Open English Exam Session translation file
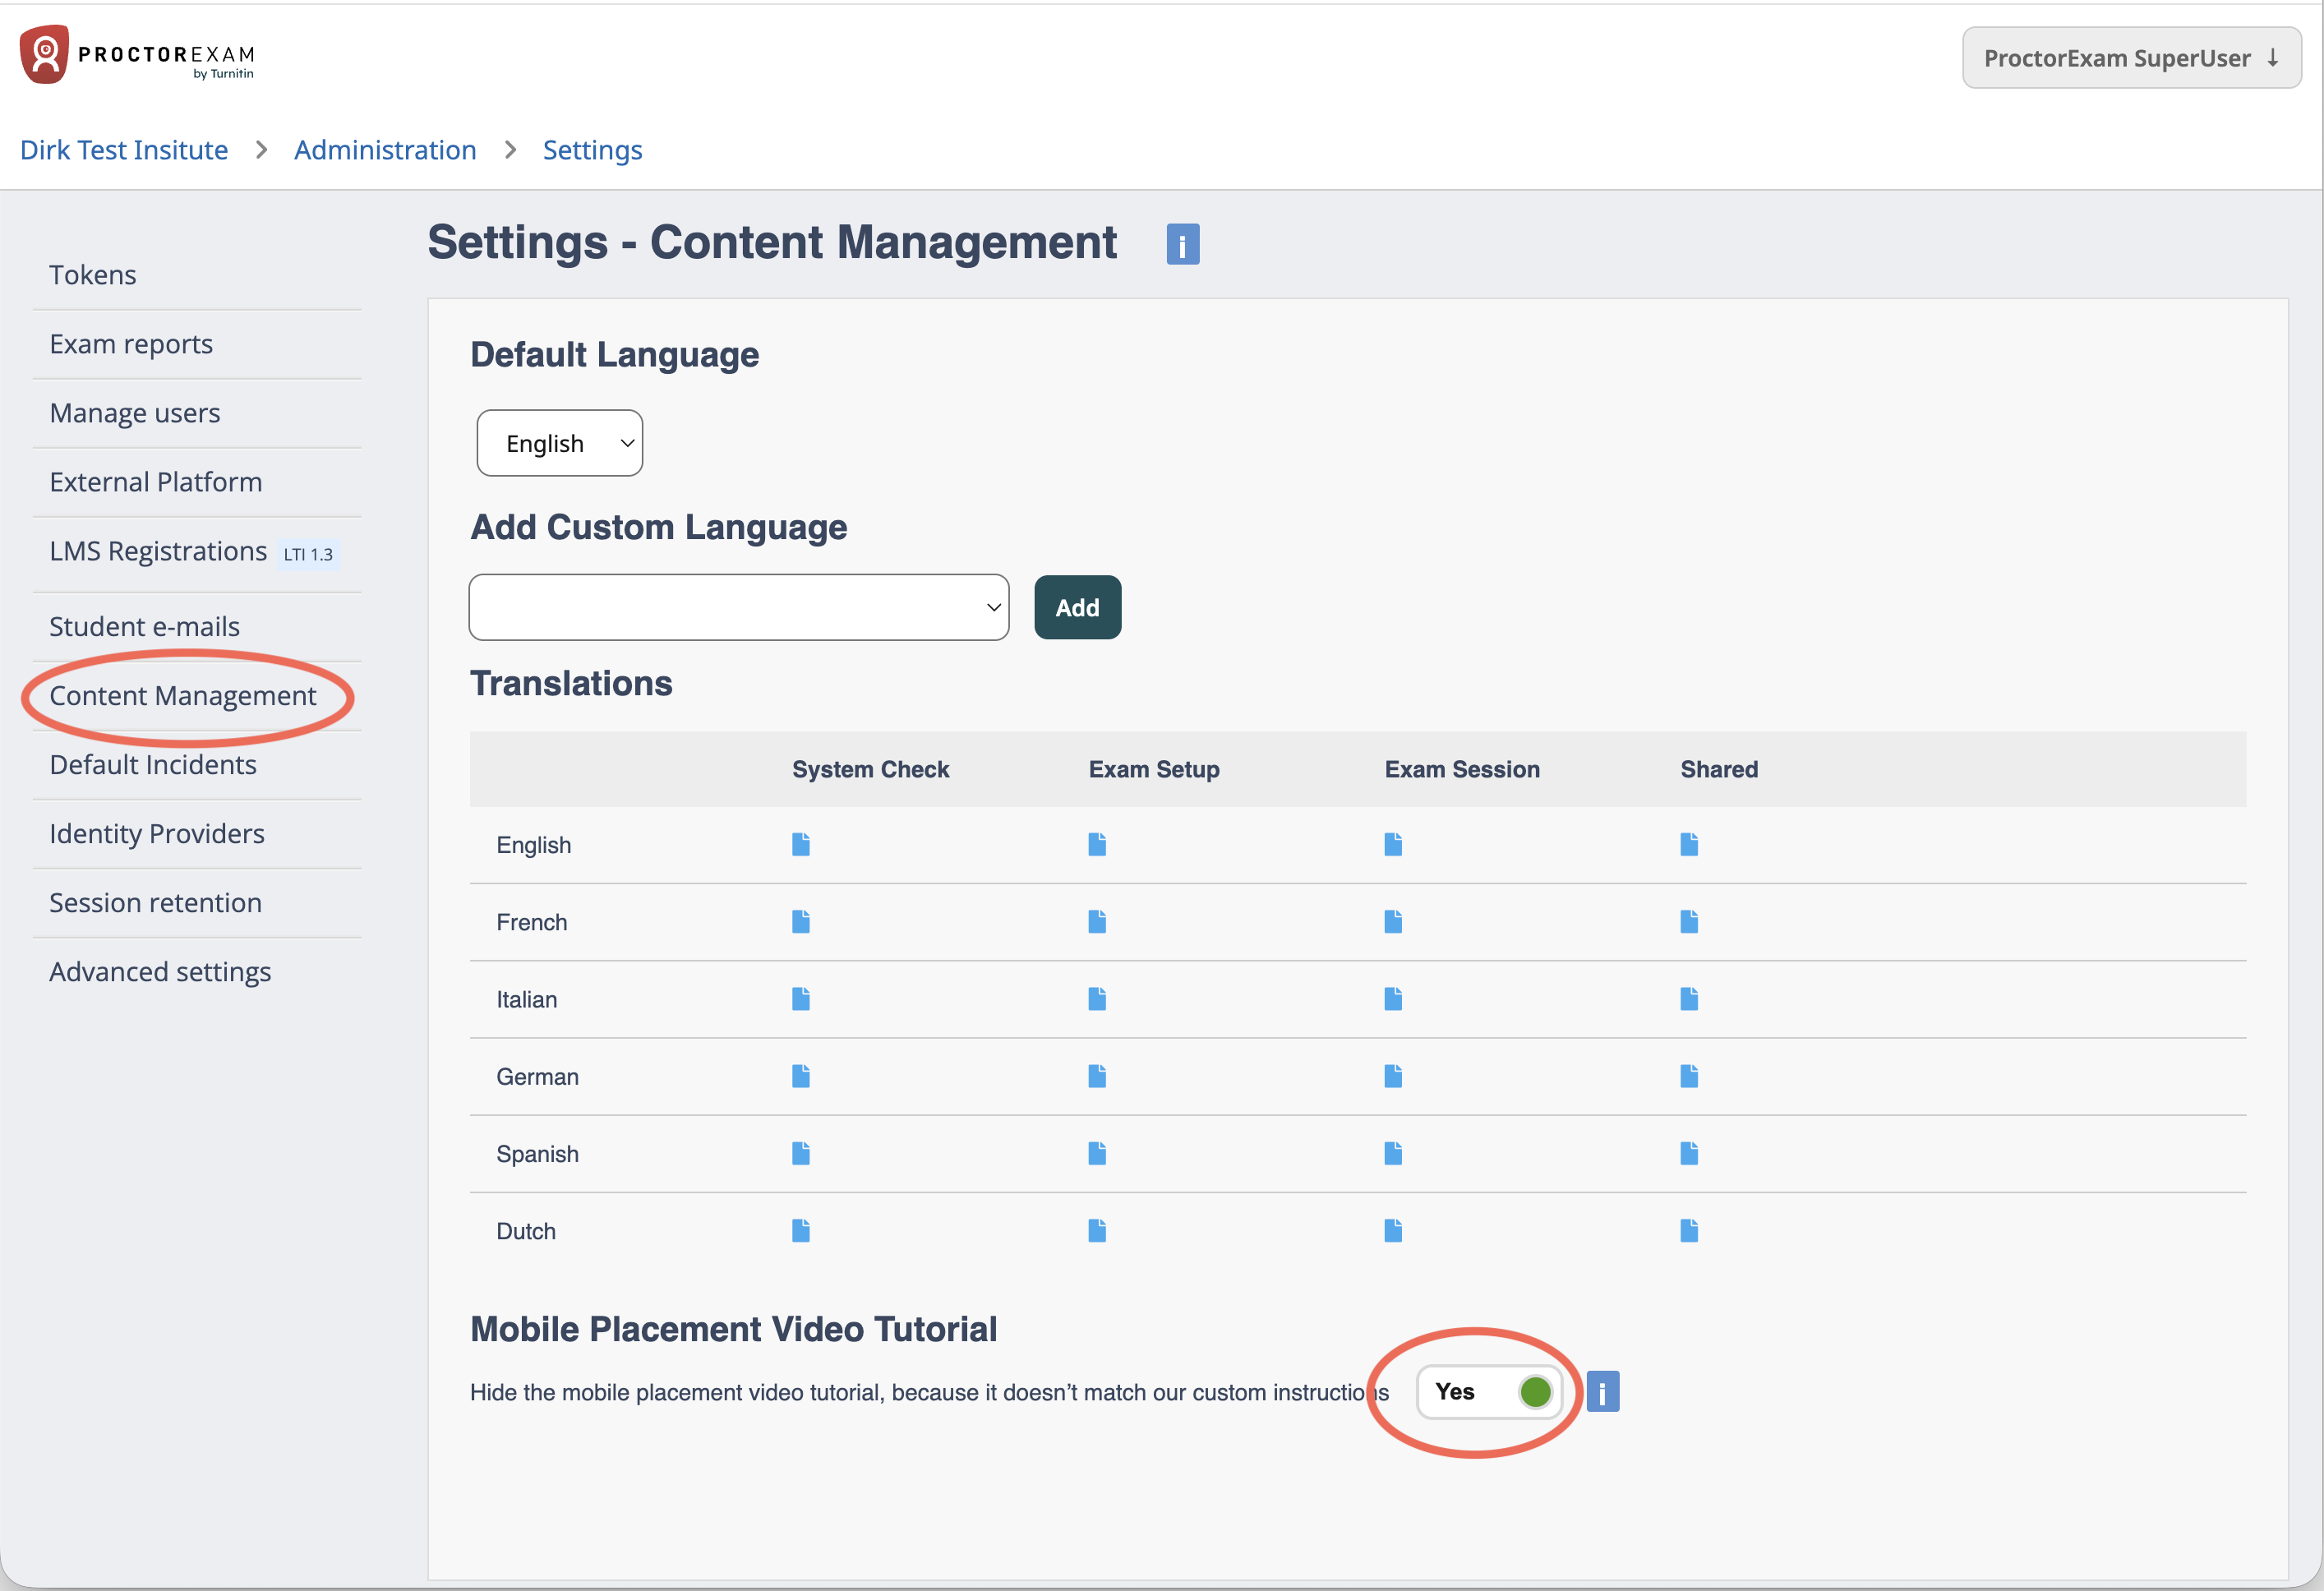2324x1591 pixels. pos(1393,845)
